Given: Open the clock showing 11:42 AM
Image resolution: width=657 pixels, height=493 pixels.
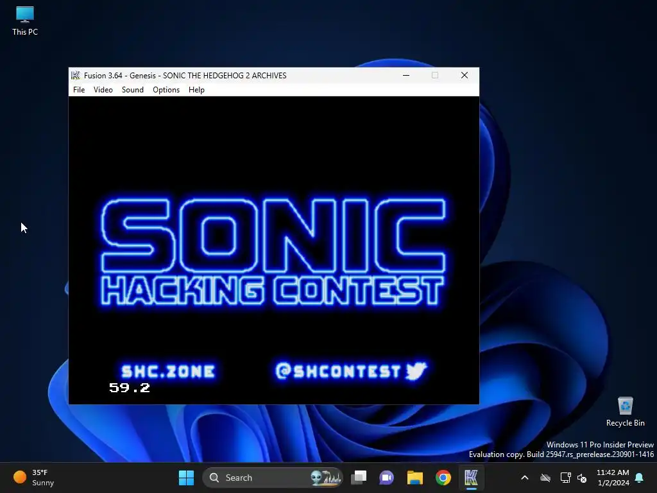Looking at the screenshot, I should tap(613, 478).
